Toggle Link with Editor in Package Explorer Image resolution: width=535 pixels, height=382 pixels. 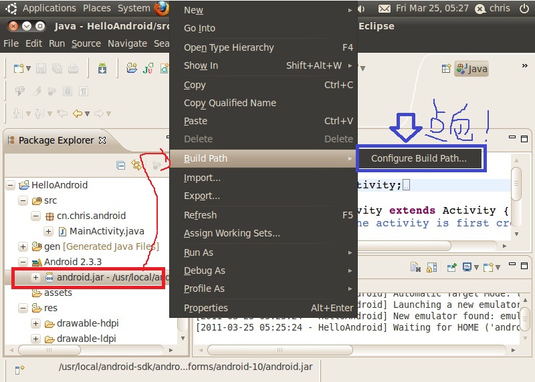pos(136,165)
